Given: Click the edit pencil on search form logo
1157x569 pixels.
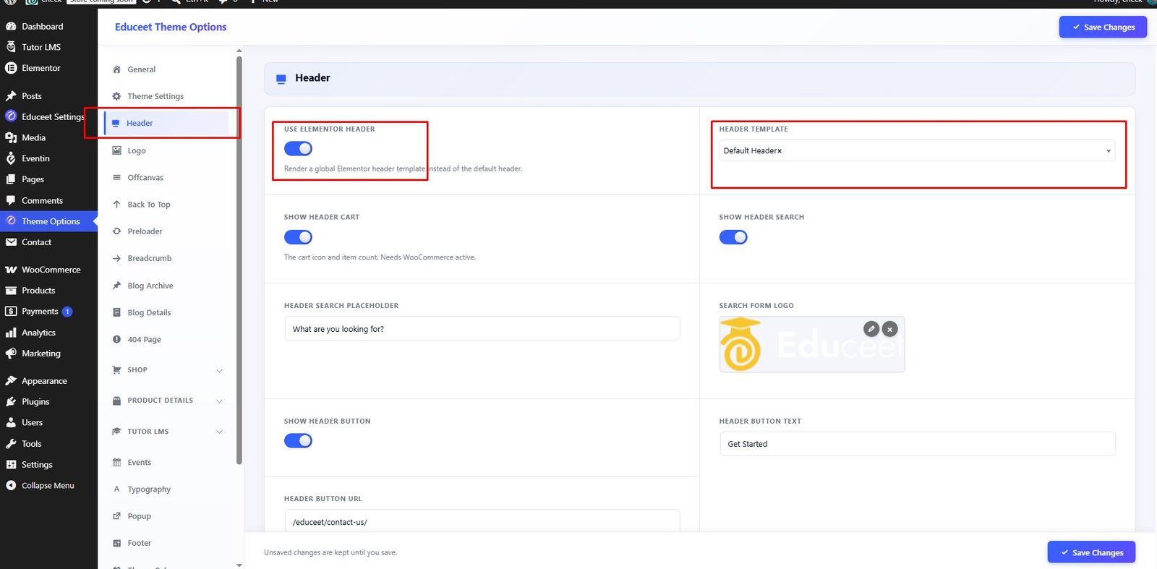Looking at the screenshot, I should [871, 329].
